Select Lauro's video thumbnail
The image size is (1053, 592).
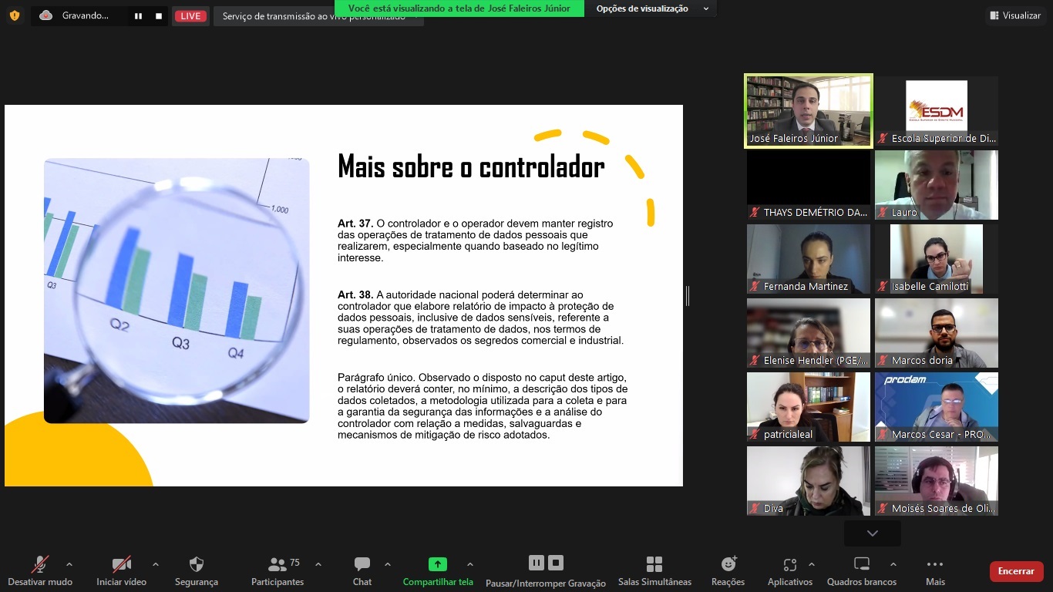(x=937, y=185)
